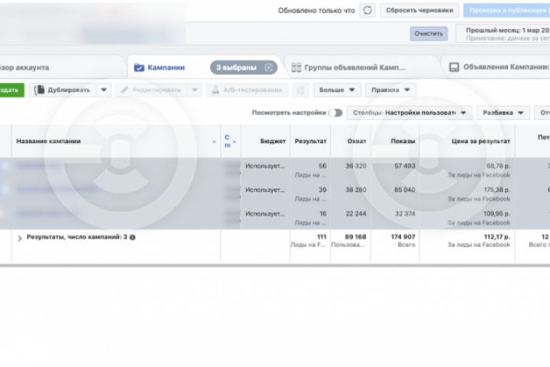
Task: Expand the Результаты, число кампаний: 3 row
Action: coord(20,239)
